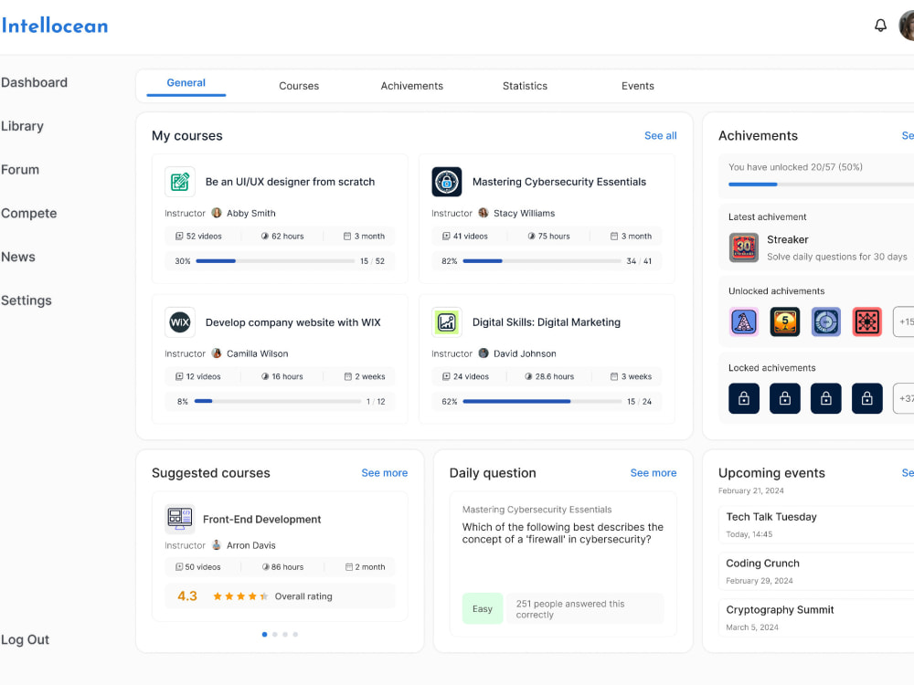914x685 pixels.
Task: Open the Coding Crunch event
Action: pyautogui.click(x=816, y=572)
